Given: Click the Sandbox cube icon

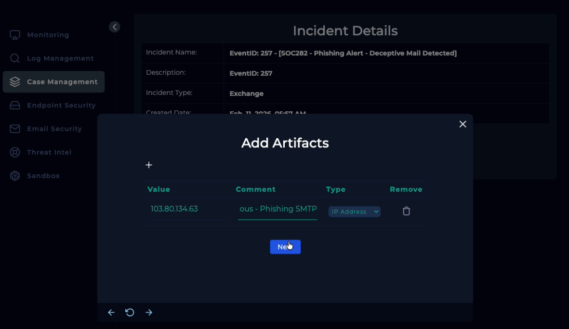Looking at the screenshot, I should tap(15, 176).
